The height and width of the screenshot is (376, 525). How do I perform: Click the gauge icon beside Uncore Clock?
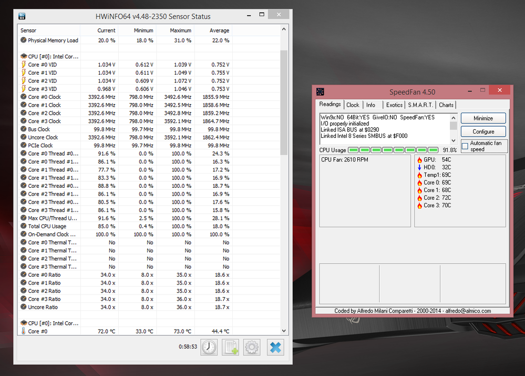point(24,137)
